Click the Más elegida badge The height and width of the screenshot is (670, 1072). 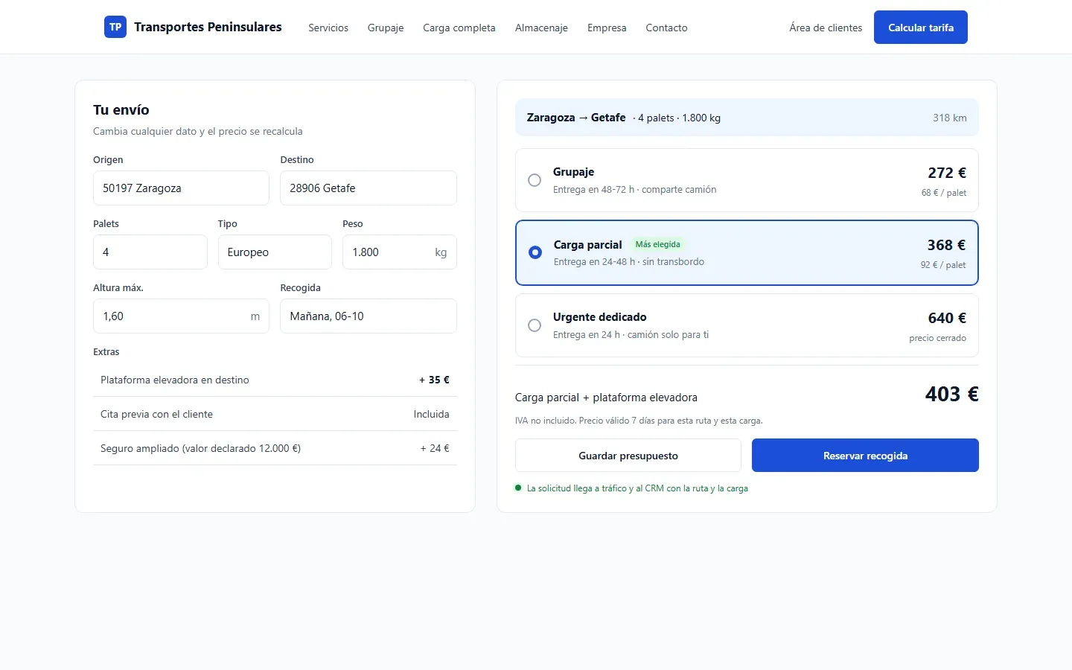657,244
